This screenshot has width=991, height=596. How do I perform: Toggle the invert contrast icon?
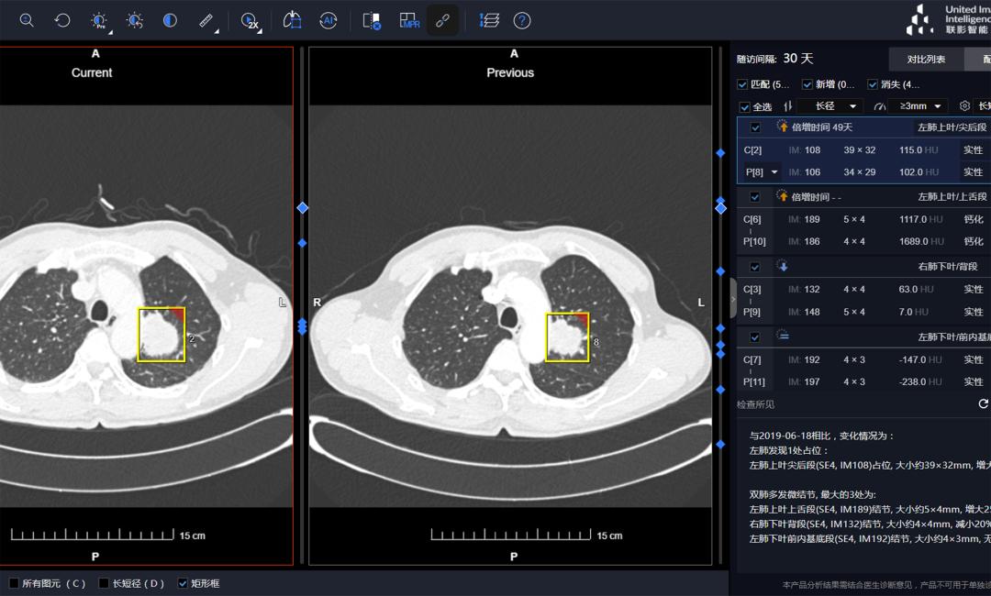pos(170,20)
